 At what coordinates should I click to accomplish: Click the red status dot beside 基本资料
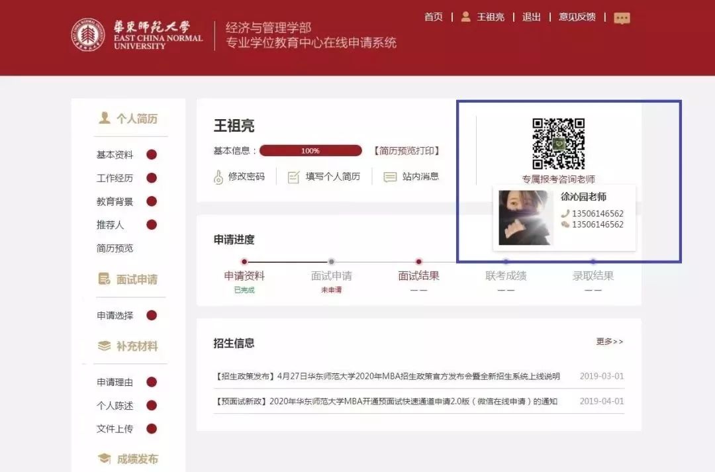(x=152, y=155)
